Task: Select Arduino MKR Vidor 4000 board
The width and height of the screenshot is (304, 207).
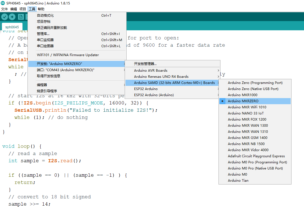Action: coord(255,150)
